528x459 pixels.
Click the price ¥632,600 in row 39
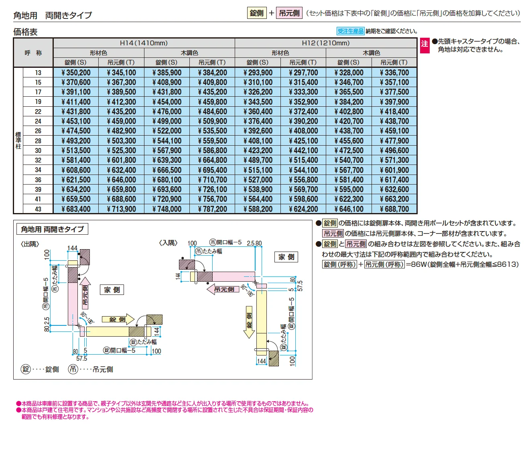tap(394, 189)
